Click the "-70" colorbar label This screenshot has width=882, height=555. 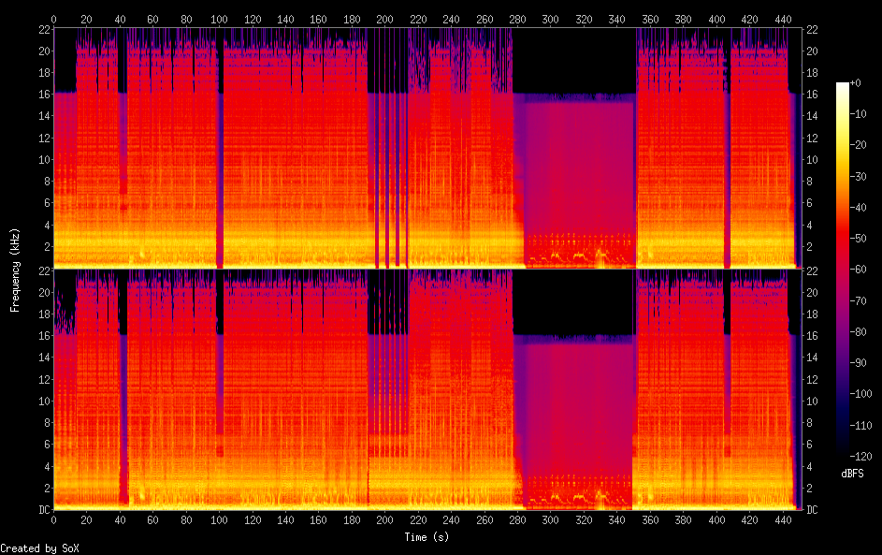click(x=858, y=300)
